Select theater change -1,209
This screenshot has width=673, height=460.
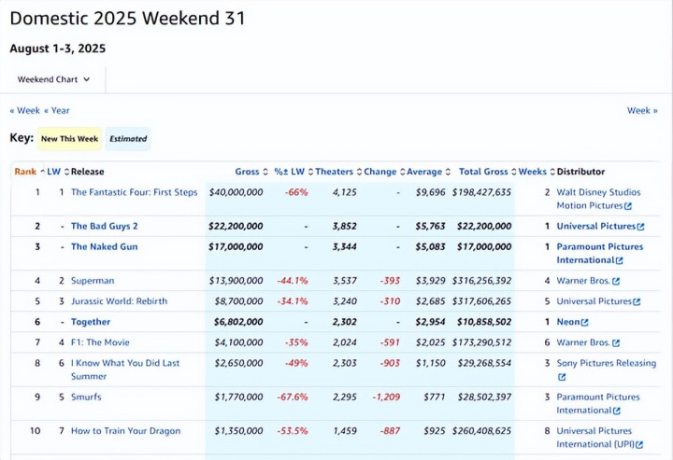click(x=386, y=397)
